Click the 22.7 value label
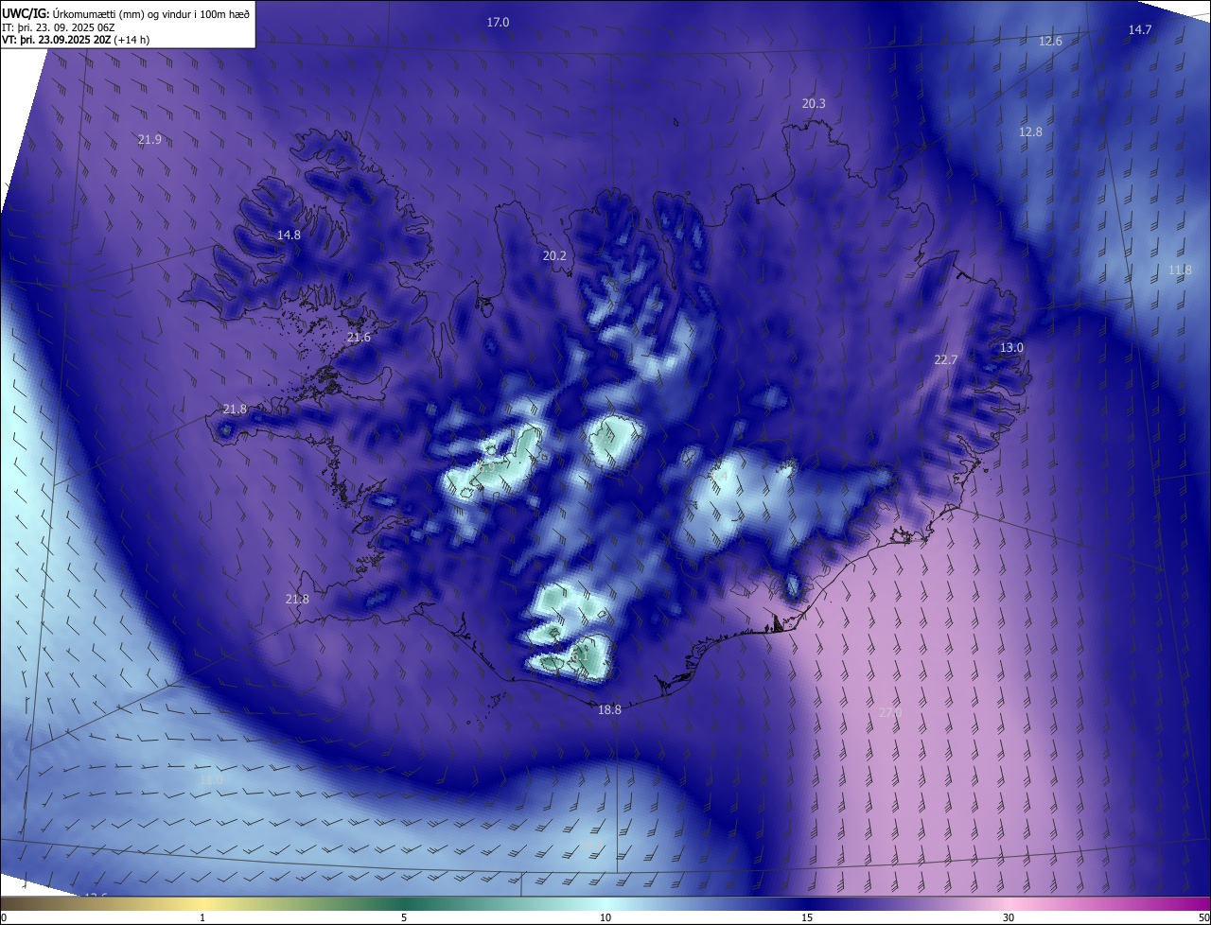The width and height of the screenshot is (1211, 925). [x=946, y=359]
